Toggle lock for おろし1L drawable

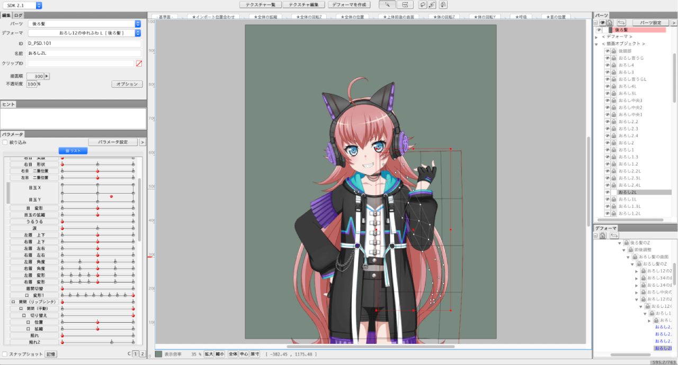coord(613,199)
